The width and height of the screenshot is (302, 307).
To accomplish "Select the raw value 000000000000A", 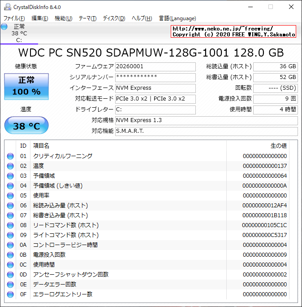I will coord(265,186).
